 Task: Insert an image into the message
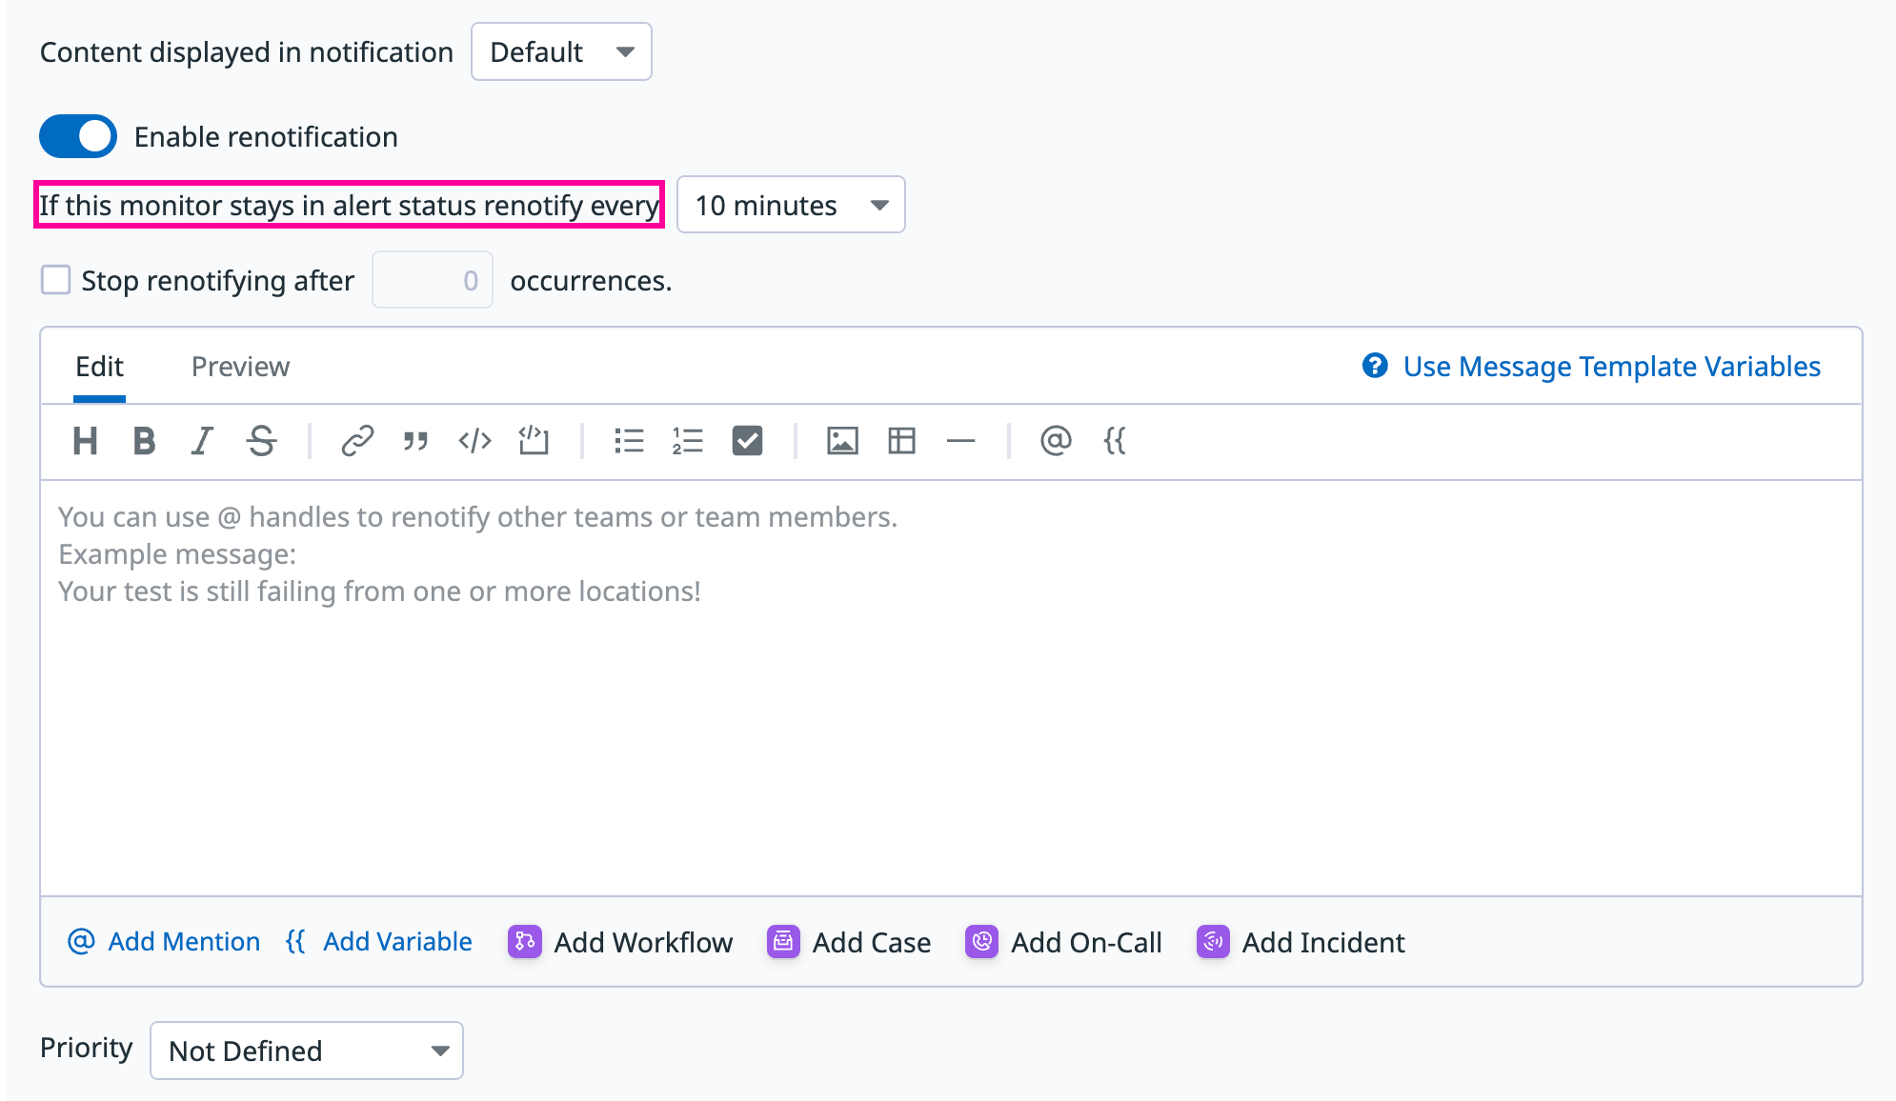point(842,441)
